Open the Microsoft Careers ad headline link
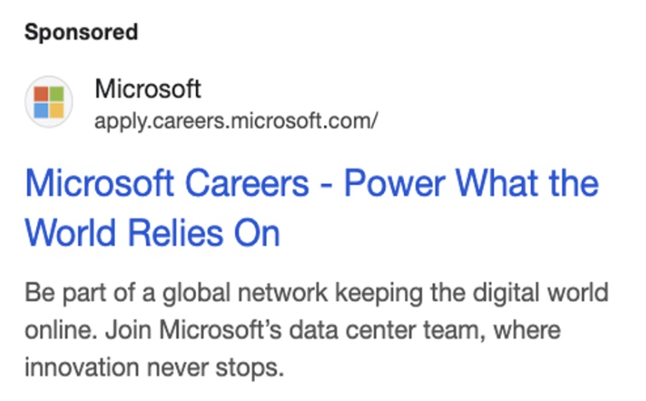The width and height of the screenshot is (646, 401). pyautogui.click(x=312, y=183)
